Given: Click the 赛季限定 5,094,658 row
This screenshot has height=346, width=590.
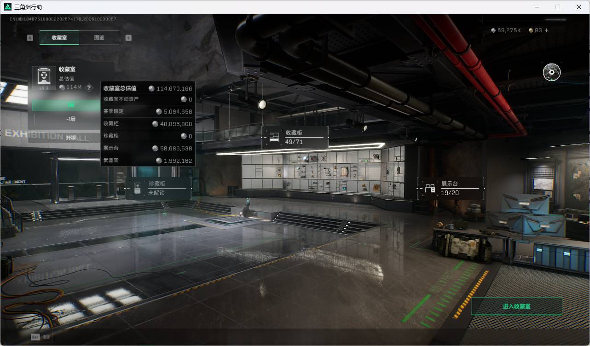Looking at the screenshot, I should [148, 111].
